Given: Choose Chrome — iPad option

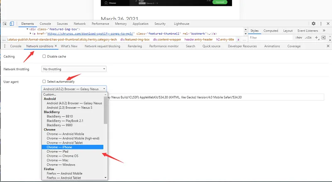Looking at the screenshot, I should coord(73,151).
